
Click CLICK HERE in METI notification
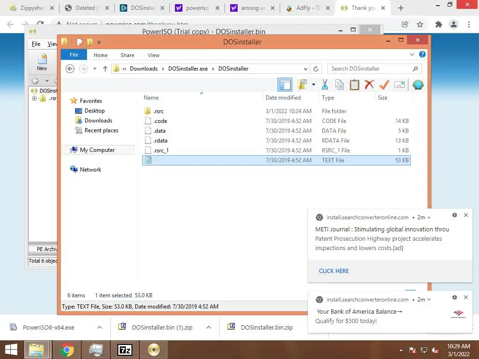pos(334,271)
